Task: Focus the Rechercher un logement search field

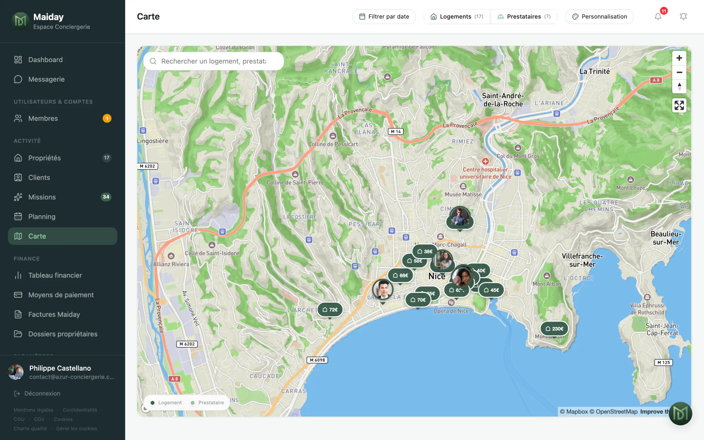Action: (214, 61)
